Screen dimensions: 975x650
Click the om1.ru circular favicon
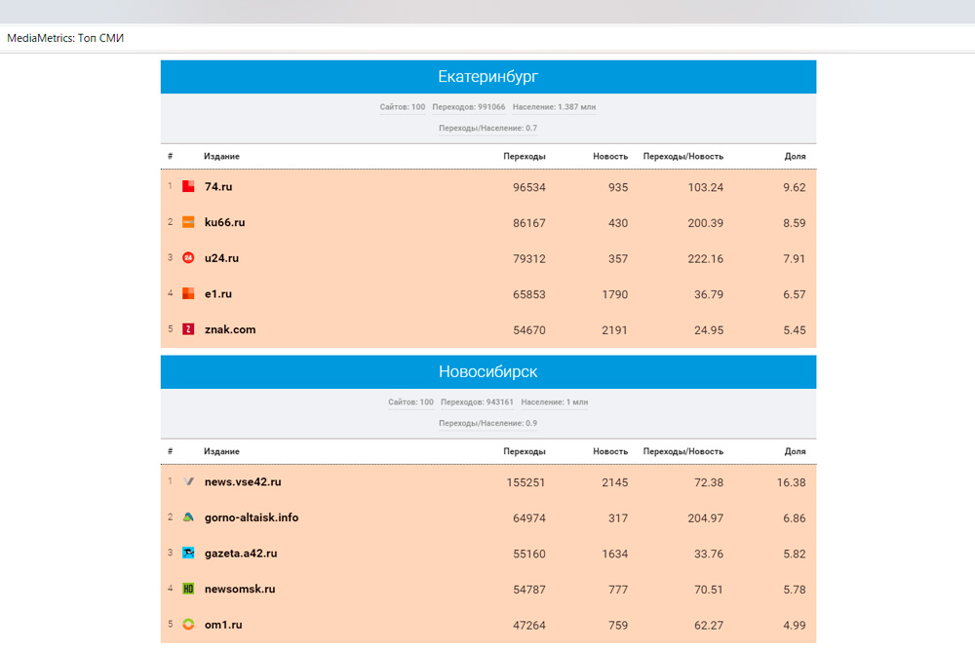click(188, 625)
